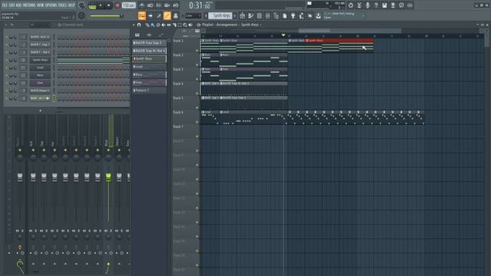Open the FILE menu

pos(5,5)
